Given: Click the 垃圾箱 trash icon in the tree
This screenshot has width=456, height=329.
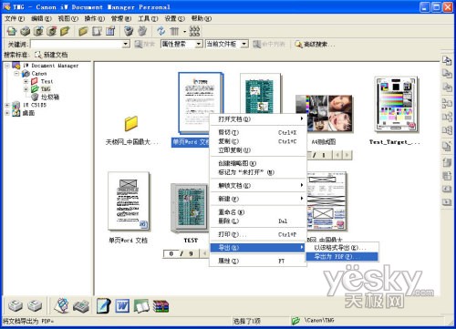Looking at the screenshot, I should tap(35, 97).
